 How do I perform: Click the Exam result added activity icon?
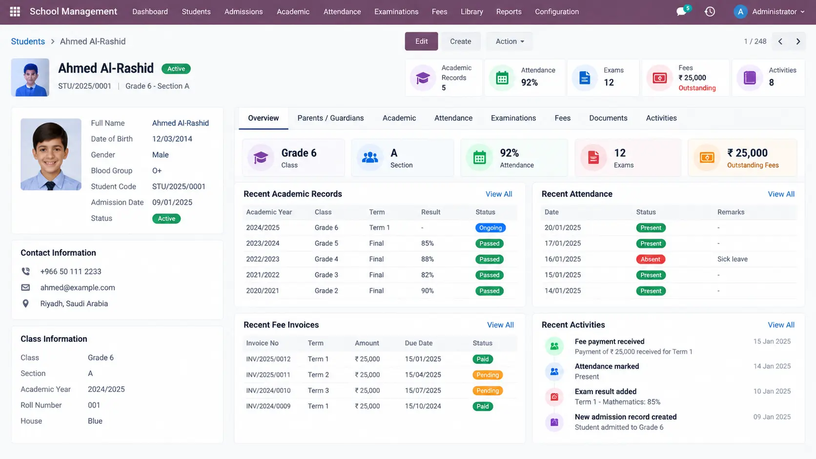[554, 397]
